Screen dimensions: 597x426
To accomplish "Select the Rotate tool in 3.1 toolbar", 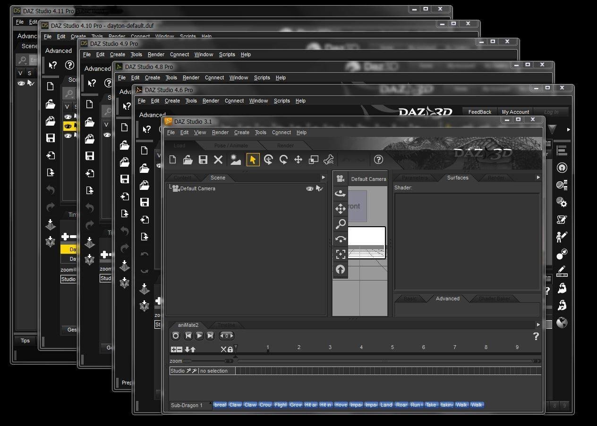I will coord(283,160).
